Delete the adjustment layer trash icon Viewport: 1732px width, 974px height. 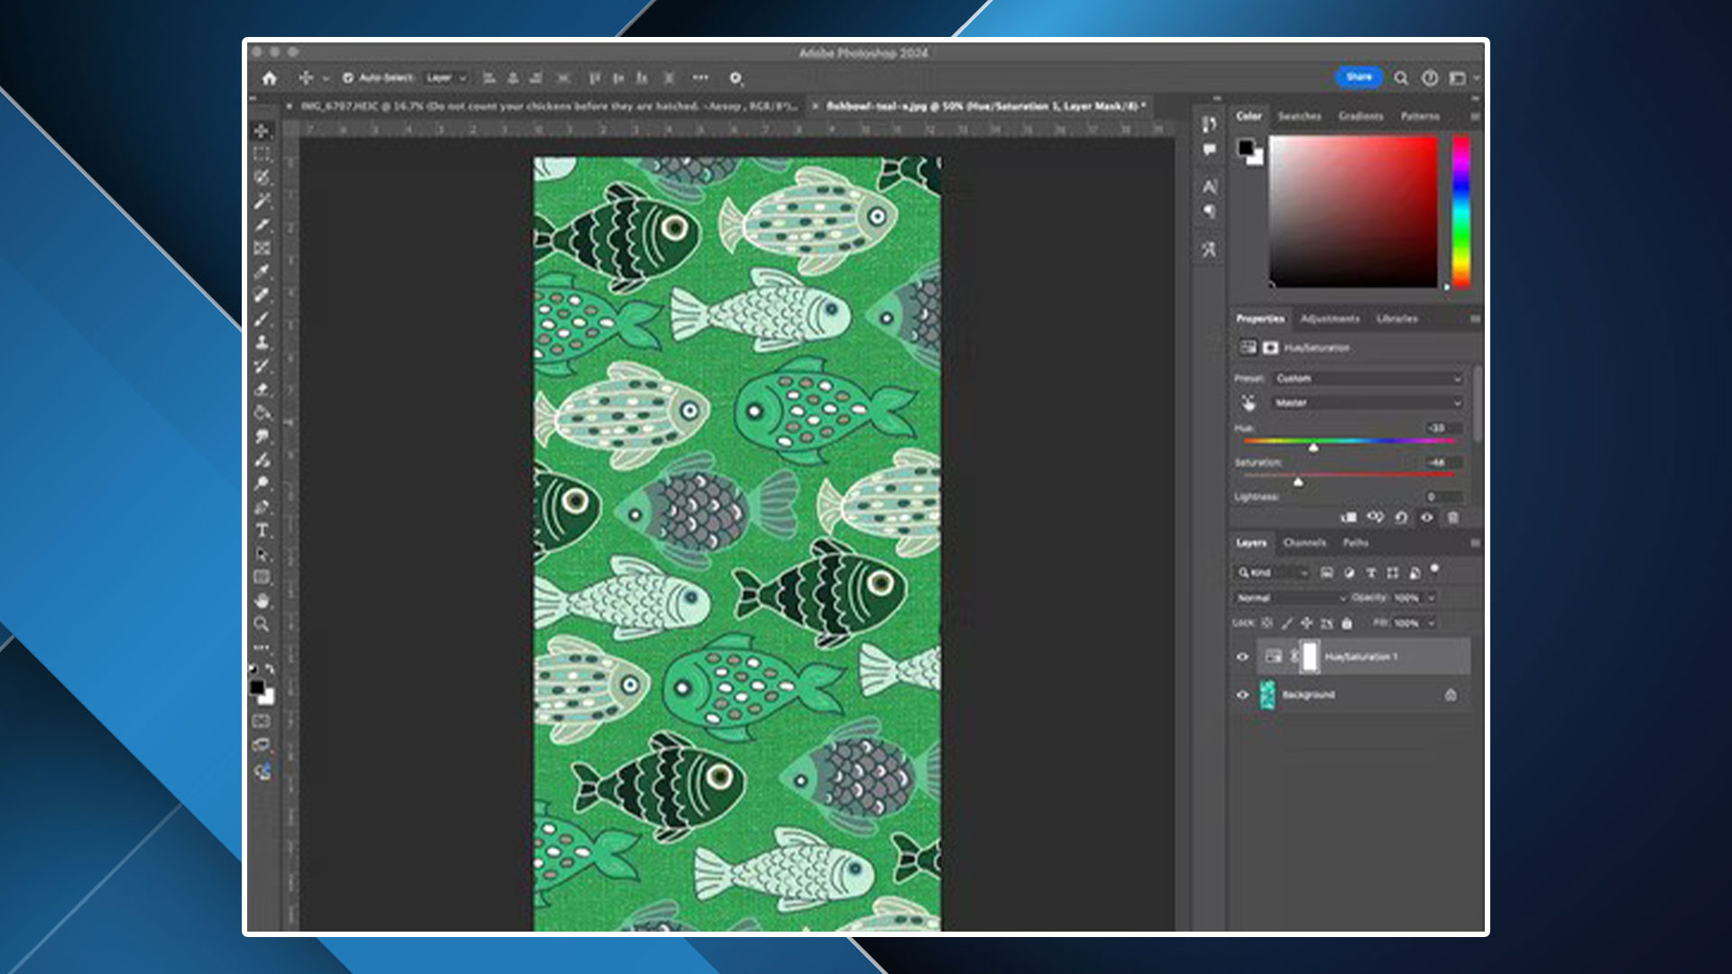(x=1452, y=518)
